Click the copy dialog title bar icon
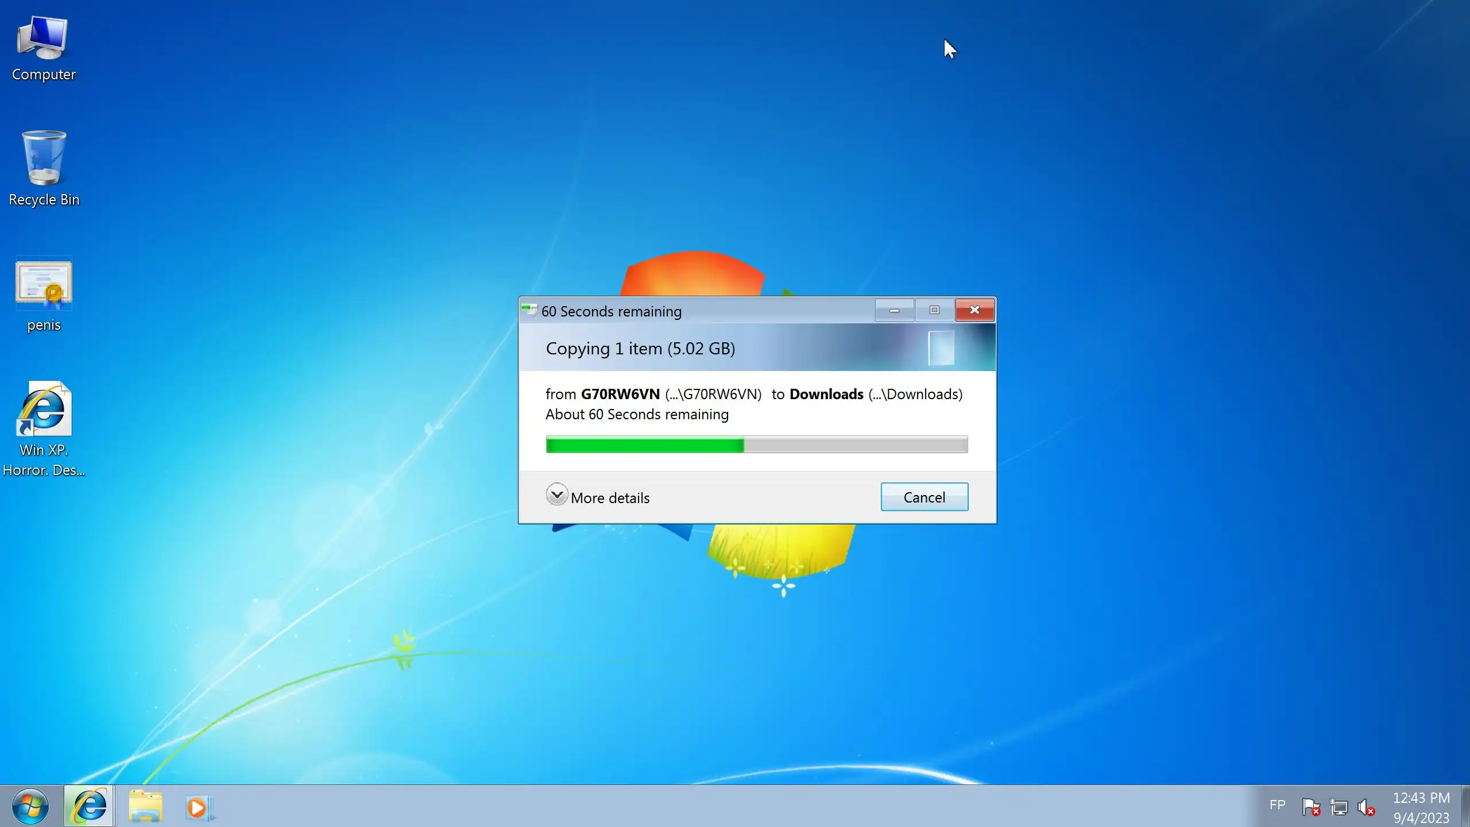Screen dimensions: 1470x827 pos(529,310)
